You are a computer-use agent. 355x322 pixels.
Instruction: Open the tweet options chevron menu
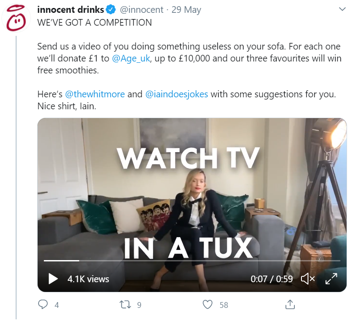[x=342, y=9]
